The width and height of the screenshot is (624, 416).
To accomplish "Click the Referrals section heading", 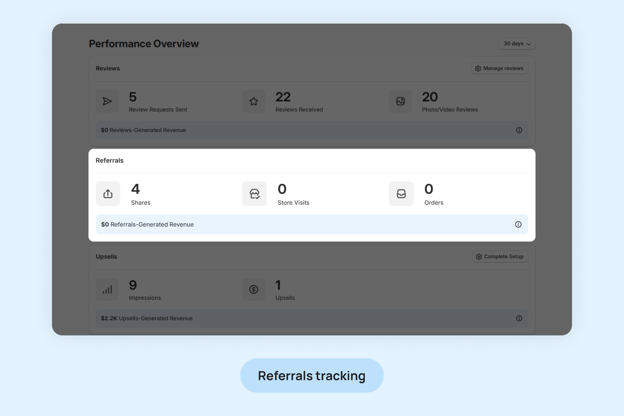I will pos(109,160).
